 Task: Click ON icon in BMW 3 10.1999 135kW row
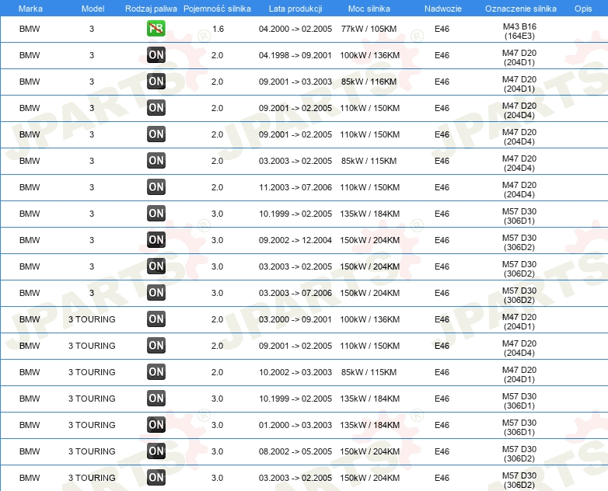(156, 213)
